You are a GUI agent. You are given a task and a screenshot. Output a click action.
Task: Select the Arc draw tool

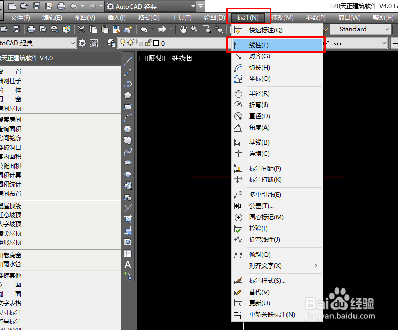click(x=128, y=118)
